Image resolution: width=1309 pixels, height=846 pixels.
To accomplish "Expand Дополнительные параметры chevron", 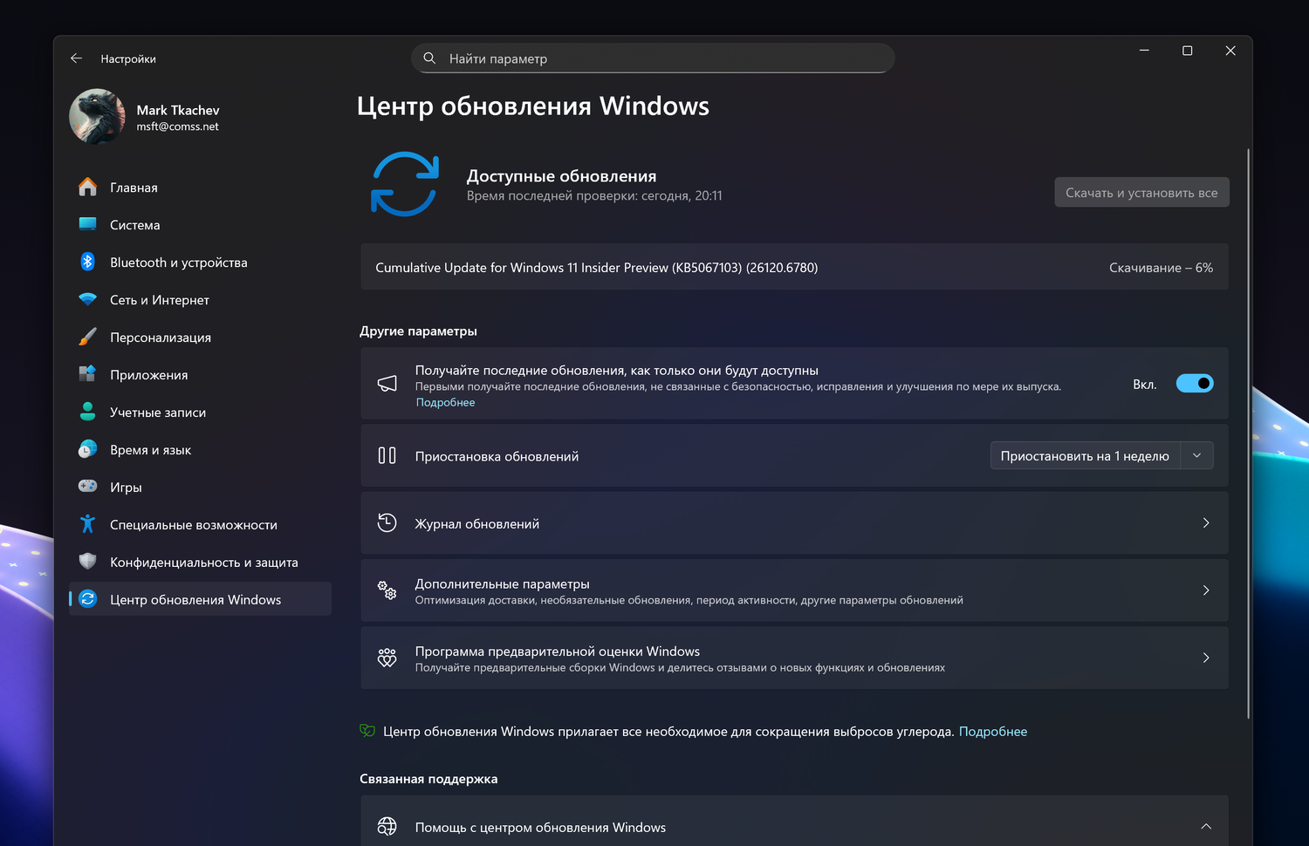I will pos(1206,590).
